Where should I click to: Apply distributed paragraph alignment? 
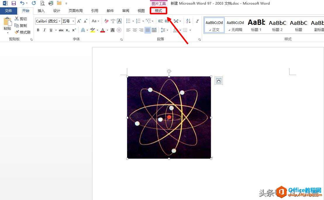[x=154, y=30]
